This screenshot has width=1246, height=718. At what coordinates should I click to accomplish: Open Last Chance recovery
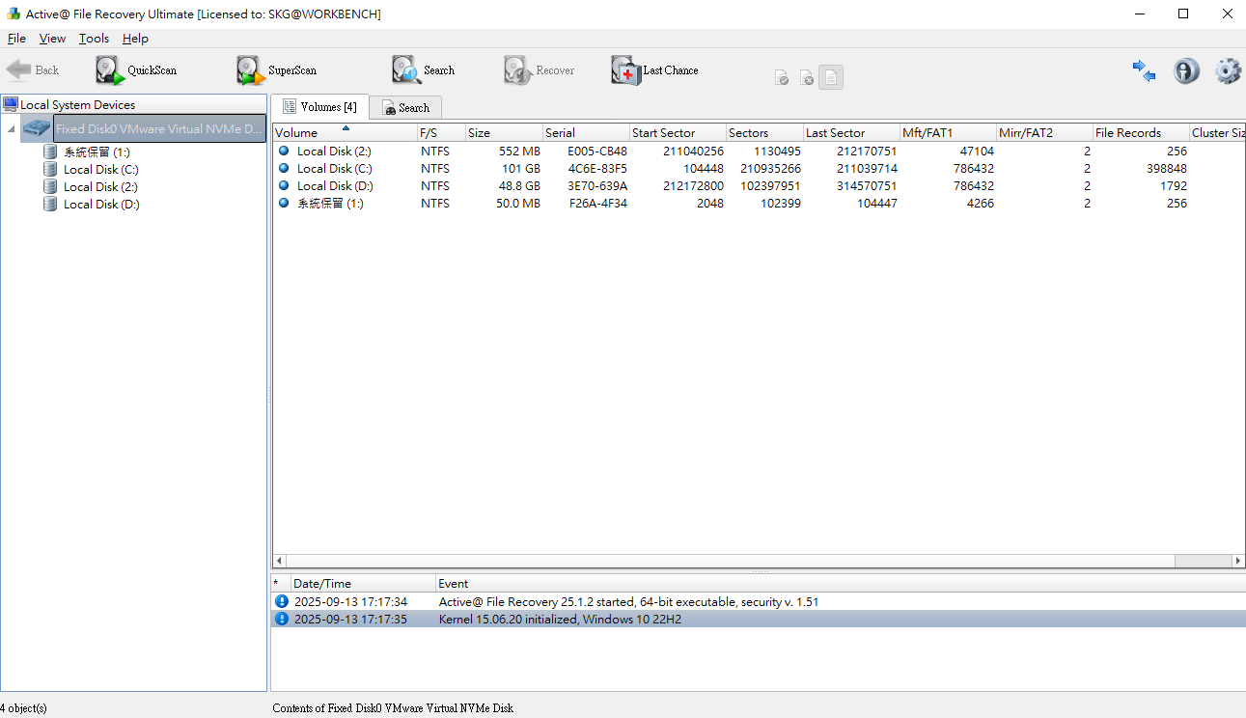click(654, 70)
